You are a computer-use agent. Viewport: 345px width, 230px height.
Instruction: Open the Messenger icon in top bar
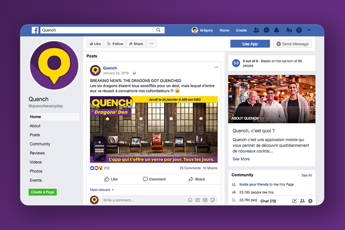click(x=266, y=30)
